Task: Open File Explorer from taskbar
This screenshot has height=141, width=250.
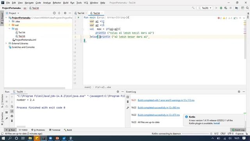Action: 30,138
